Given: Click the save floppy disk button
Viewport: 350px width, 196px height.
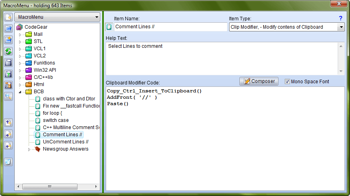Looking at the screenshot, I should pyautogui.click(x=8, y=63).
